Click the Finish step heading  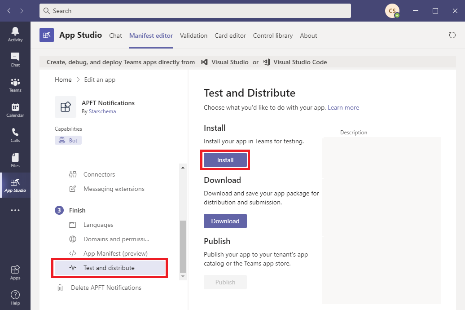pos(77,210)
